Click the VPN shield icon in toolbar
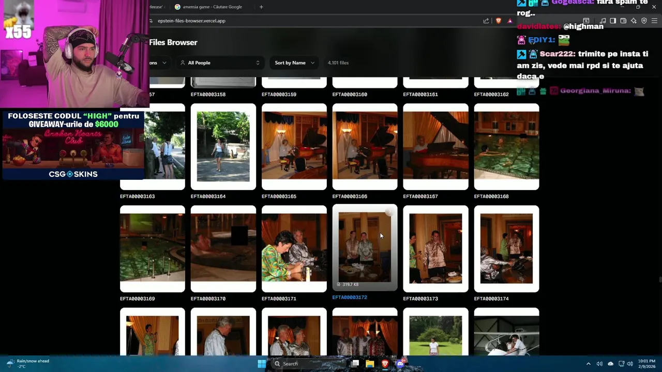Screen dimensions: 662x372 (644, 21)
